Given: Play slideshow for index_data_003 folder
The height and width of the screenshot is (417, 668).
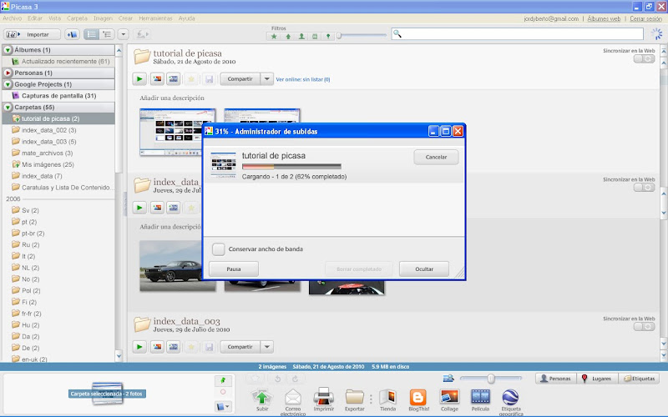Looking at the screenshot, I should tap(139, 347).
